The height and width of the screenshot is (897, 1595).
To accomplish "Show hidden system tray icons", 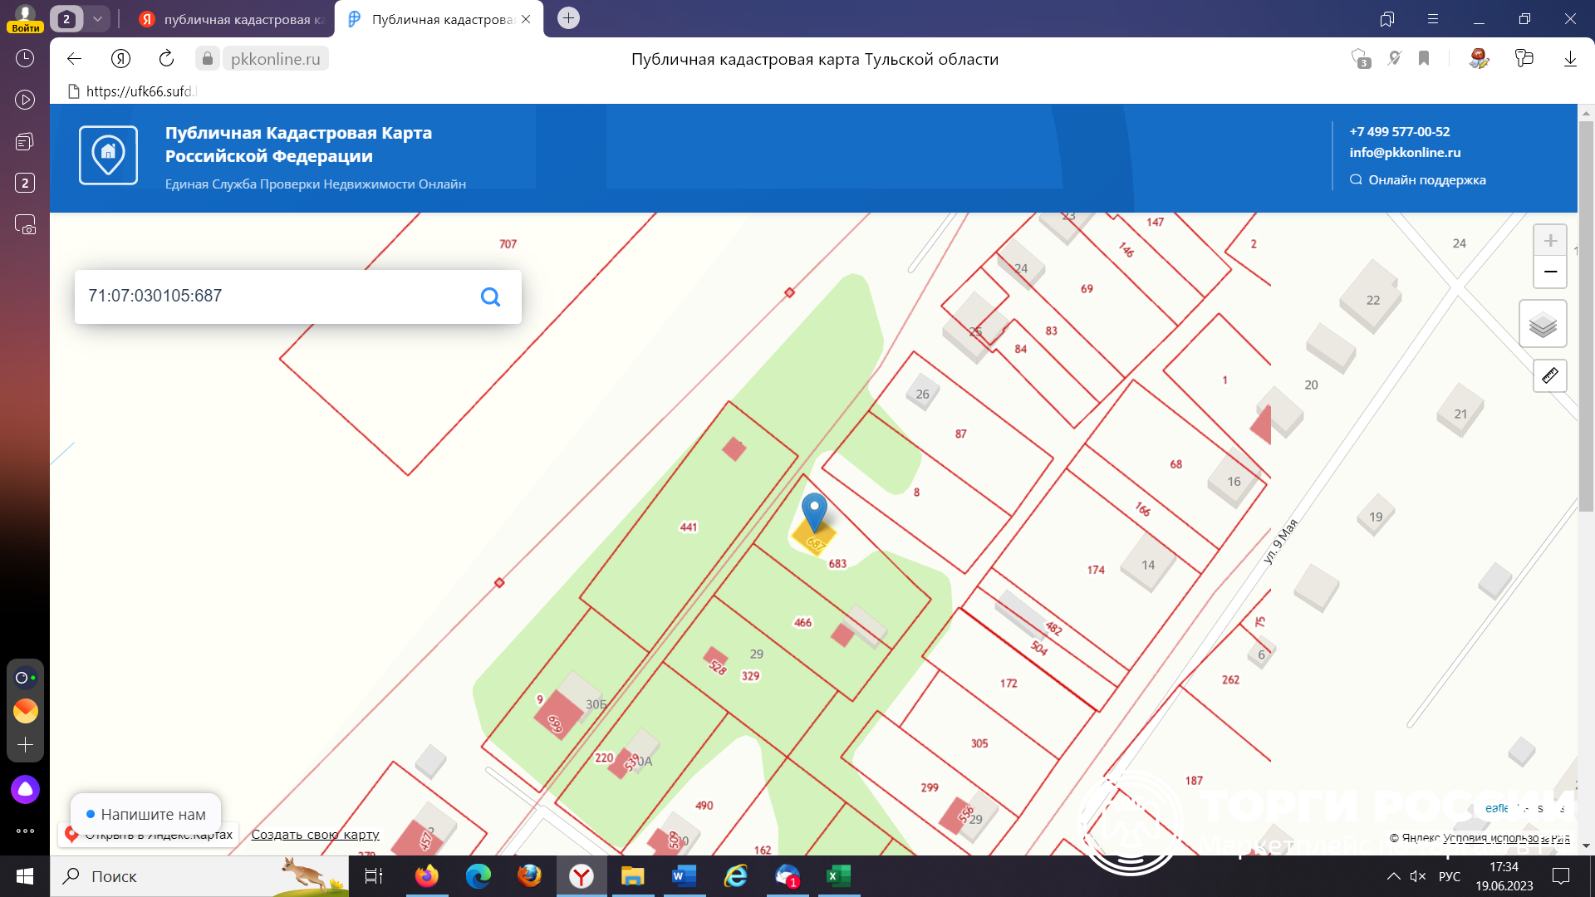I will pos(1393,876).
